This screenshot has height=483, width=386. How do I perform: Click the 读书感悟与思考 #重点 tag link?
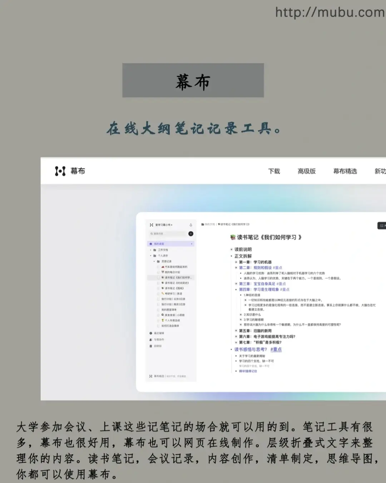tap(276, 349)
